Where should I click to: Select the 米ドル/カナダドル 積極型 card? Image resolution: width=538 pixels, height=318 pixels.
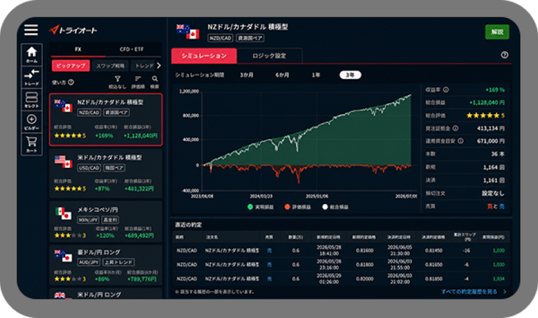point(106,173)
